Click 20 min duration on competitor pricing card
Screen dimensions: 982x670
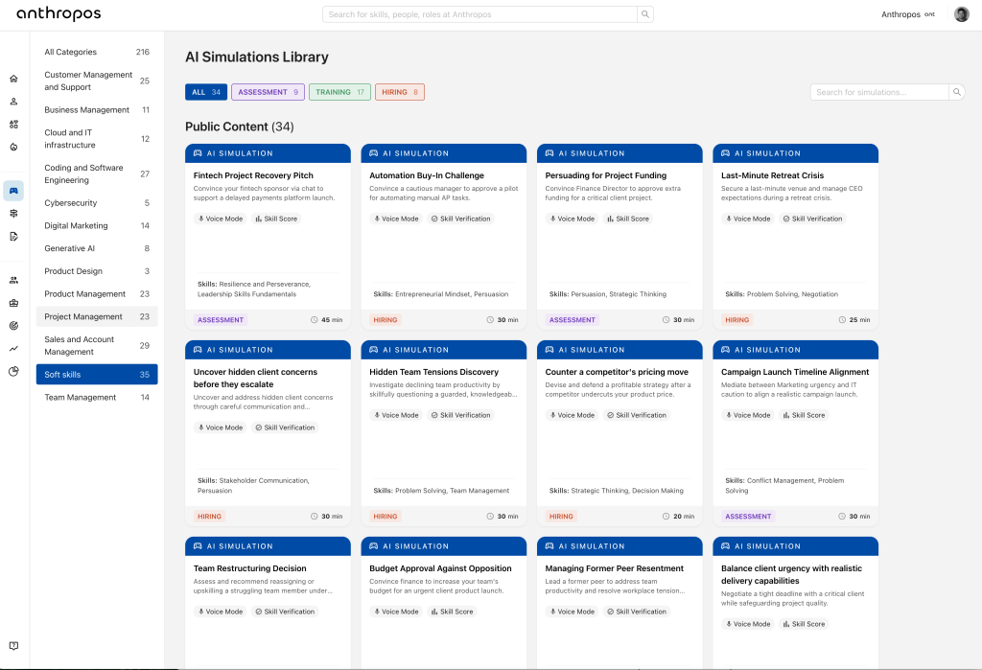pyautogui.click(x=683, y=517)
